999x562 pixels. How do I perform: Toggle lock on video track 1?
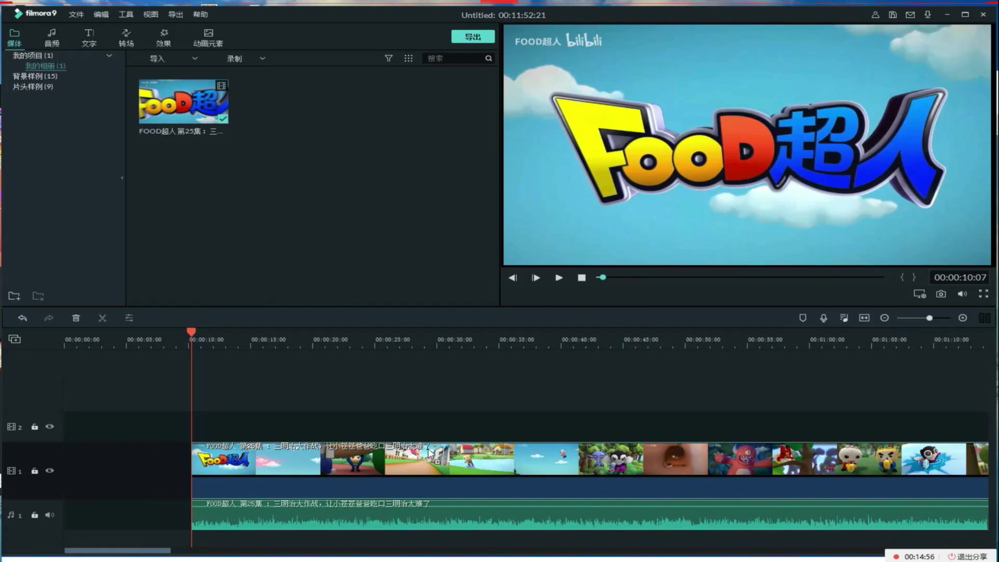34,471
